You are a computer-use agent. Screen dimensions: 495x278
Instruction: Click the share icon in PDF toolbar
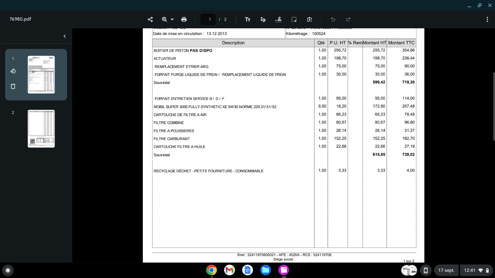(x=150, y=19)
